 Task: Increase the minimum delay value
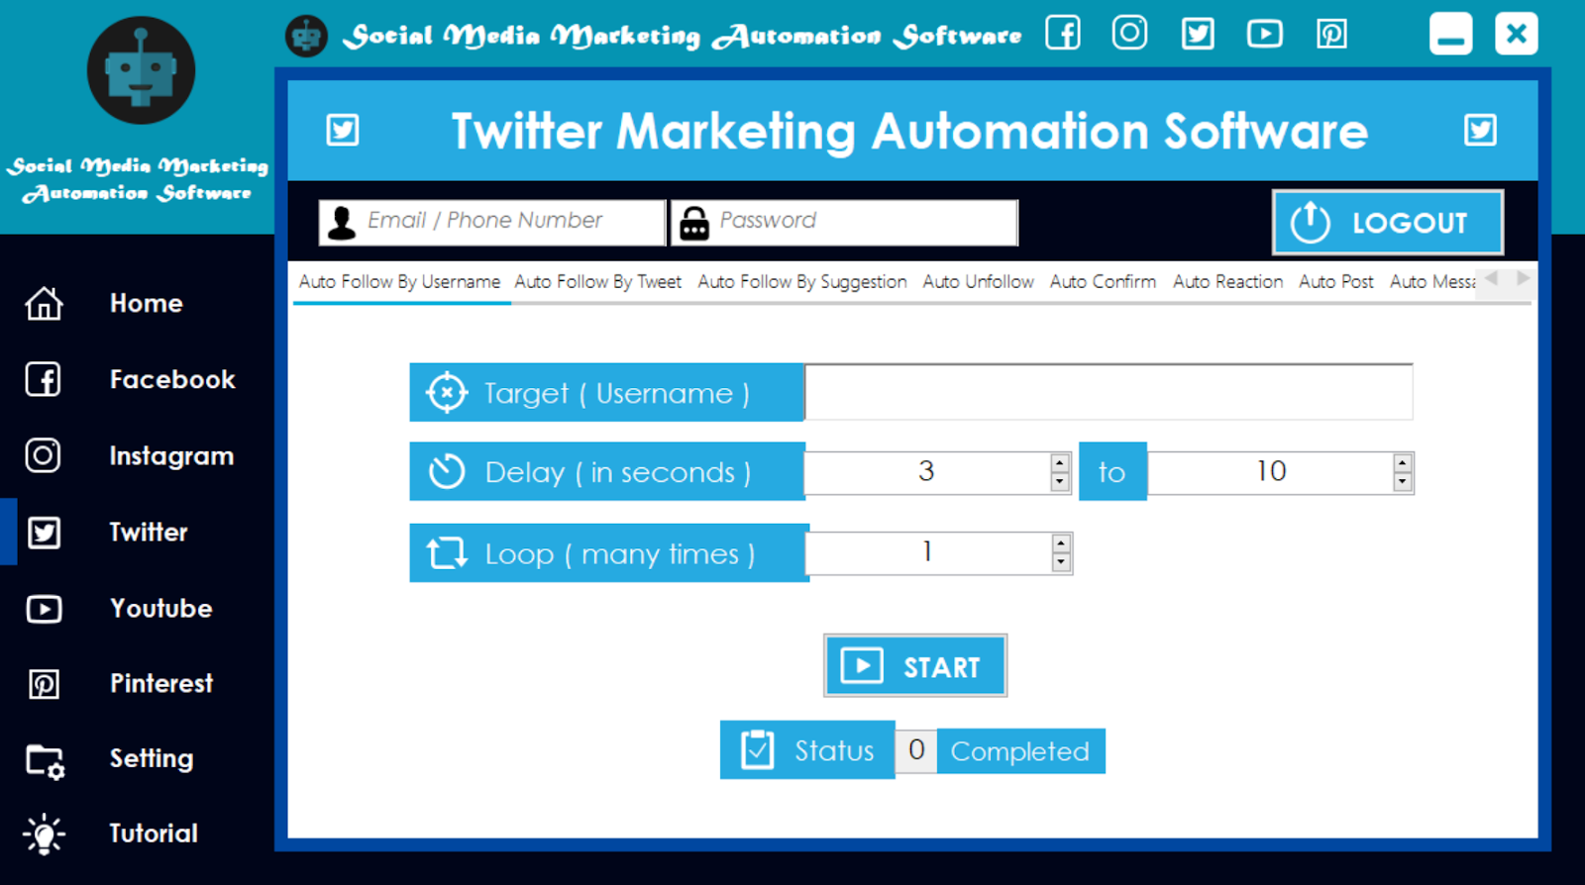pyautogui.click(x=1060, y=462)
